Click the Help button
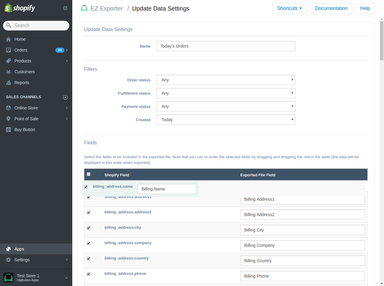Screen dimensions: 384x286 365,8
